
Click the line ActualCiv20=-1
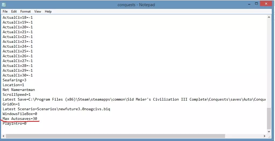pyautogui.click(x=17, y=27)
